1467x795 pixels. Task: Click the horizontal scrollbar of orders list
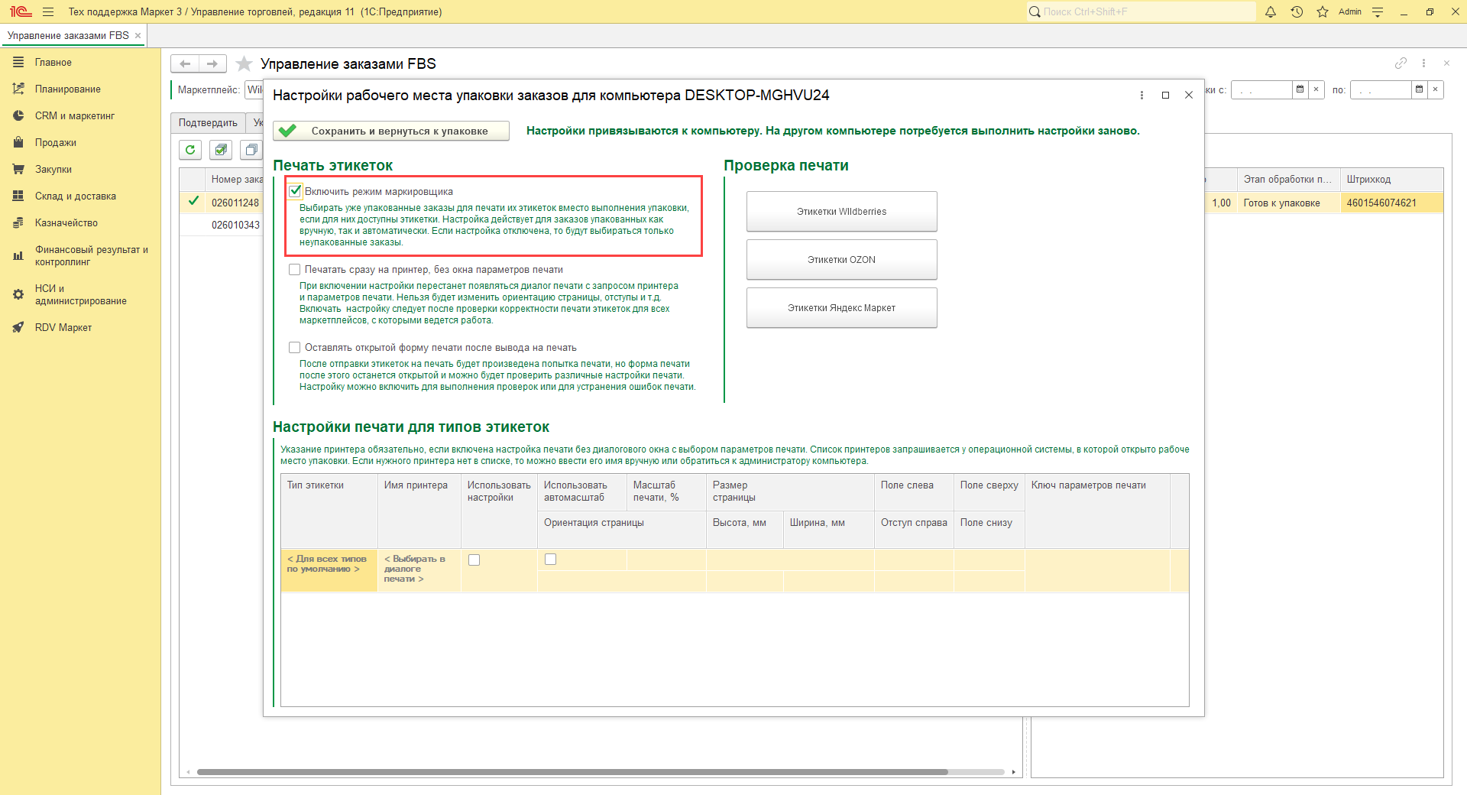click(572, 772)
